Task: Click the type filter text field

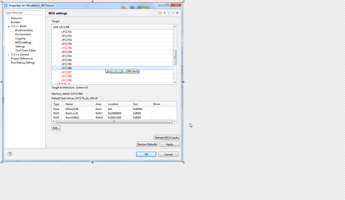Action: (24, 13)
